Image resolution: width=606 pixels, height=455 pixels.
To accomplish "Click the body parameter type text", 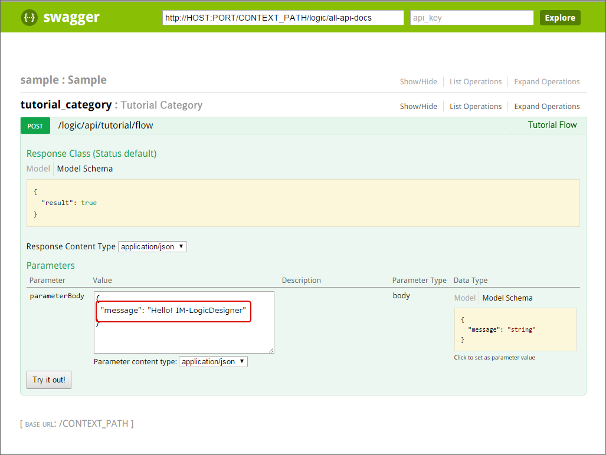I will click(401, 296).
